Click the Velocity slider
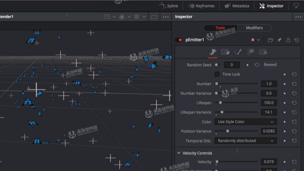This screenshot has height=171, width=304. [236, 162]
